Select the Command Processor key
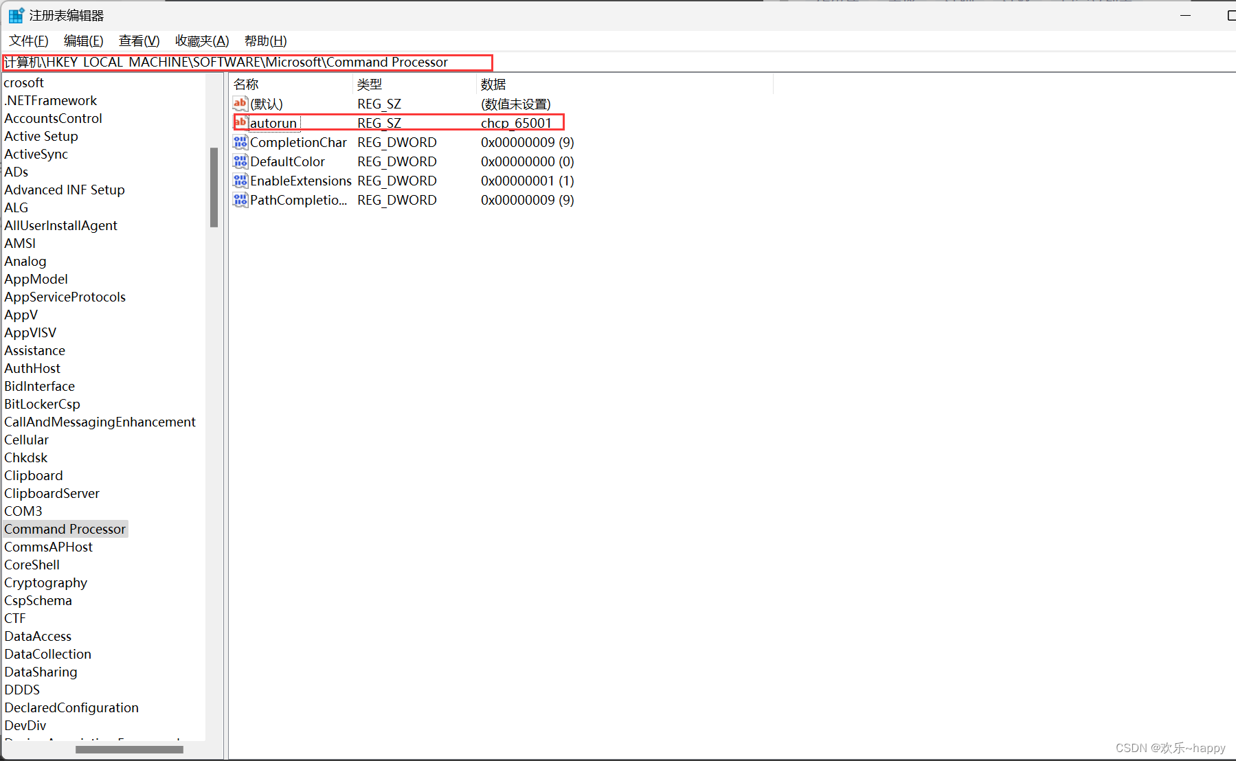This screenshot has width=1236, height=761. (x=65, y=529)
